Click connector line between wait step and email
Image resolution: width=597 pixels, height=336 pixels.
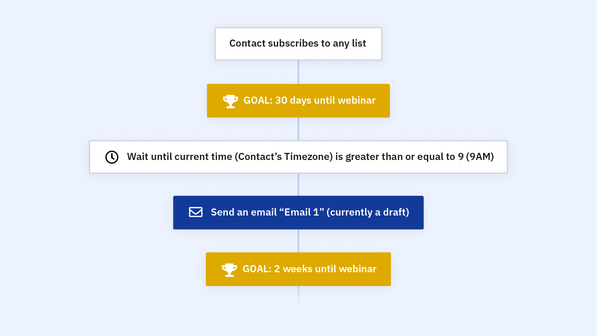click(298, 185)
